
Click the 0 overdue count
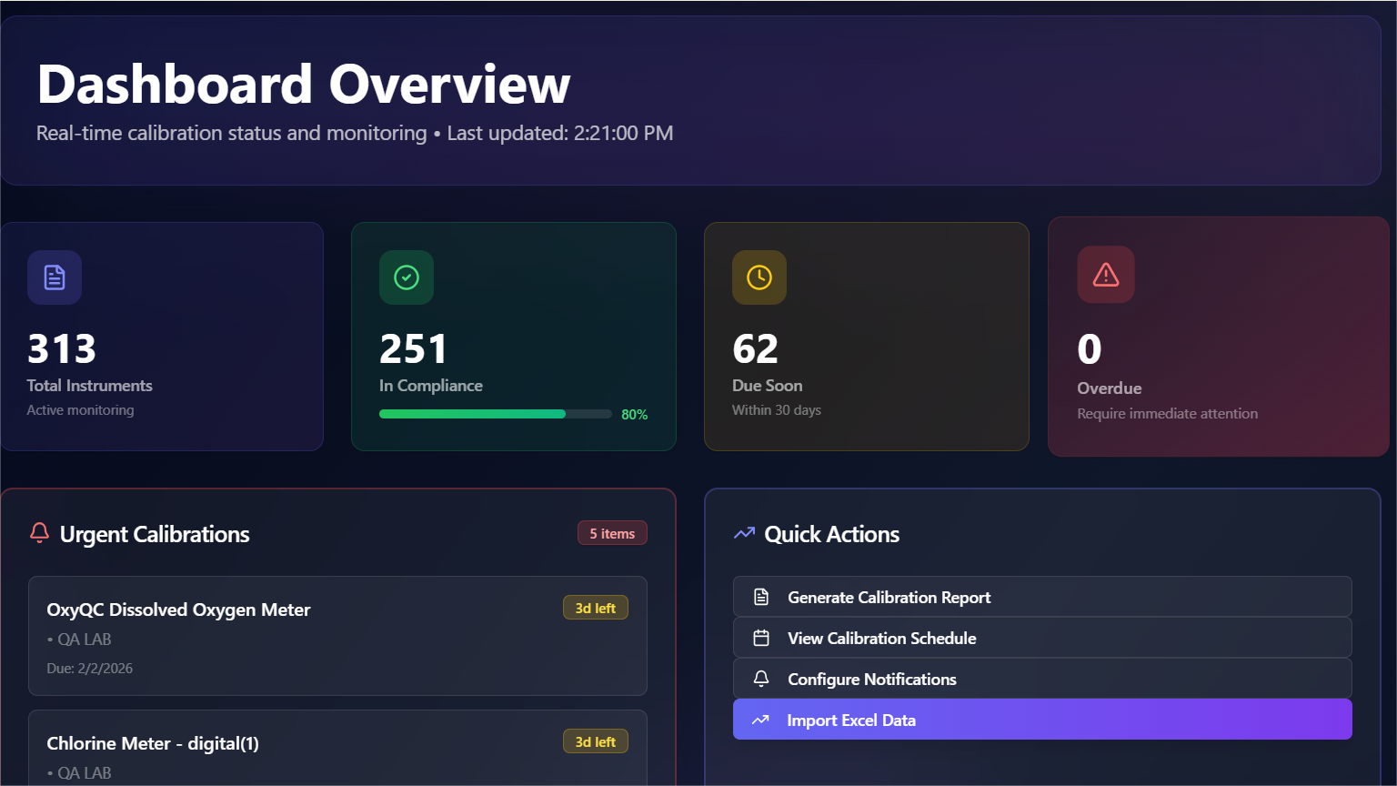point(1090,350)
